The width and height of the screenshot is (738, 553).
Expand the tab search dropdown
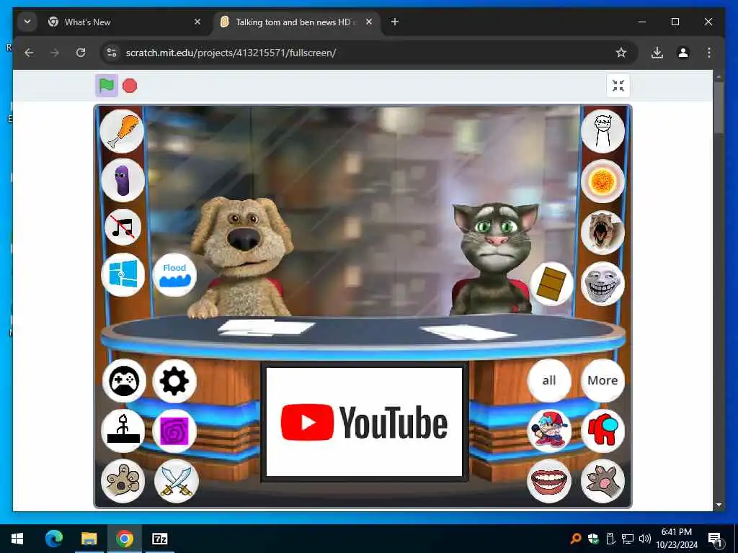[x=27, y=22]
